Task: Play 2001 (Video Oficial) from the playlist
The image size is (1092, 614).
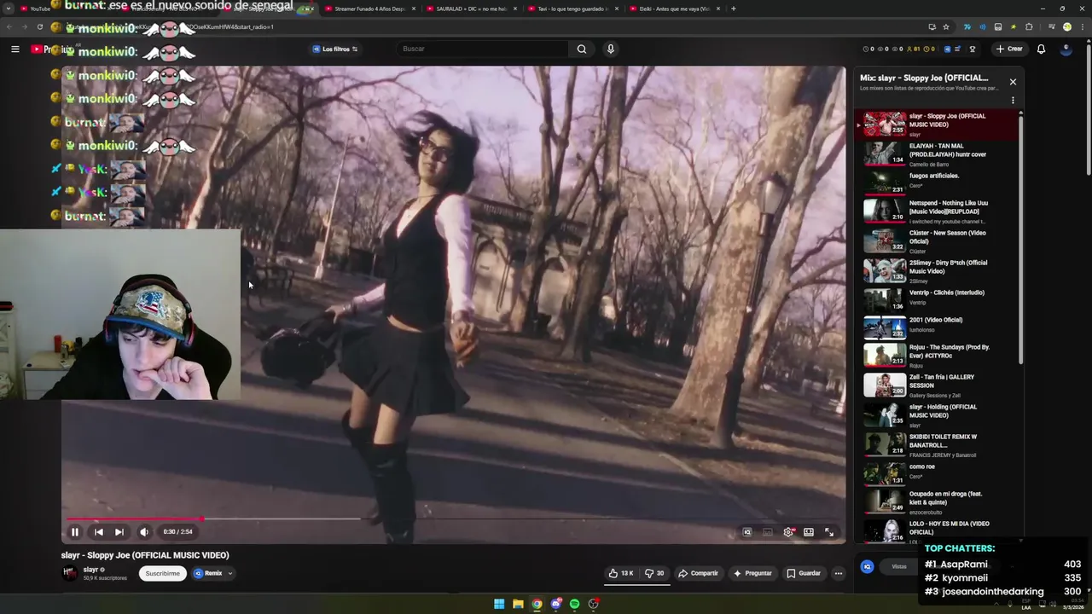Action: pos(938,327)
